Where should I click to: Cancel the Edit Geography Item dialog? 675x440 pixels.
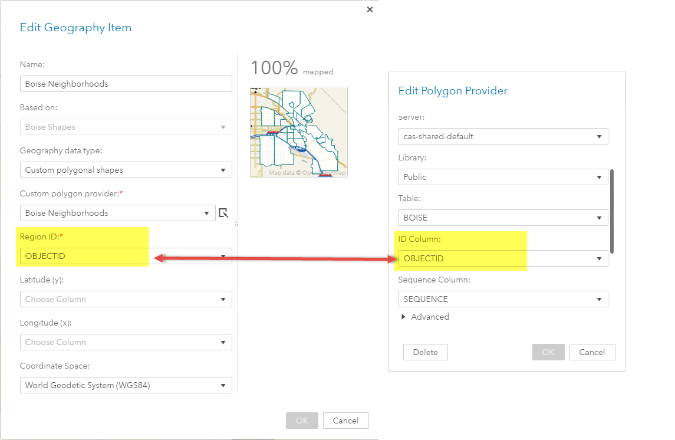coord(345,420)
